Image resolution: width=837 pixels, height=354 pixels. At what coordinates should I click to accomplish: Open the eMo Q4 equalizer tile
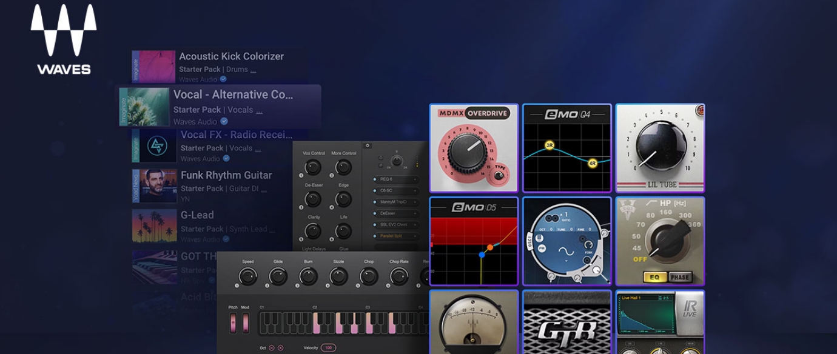567,149
